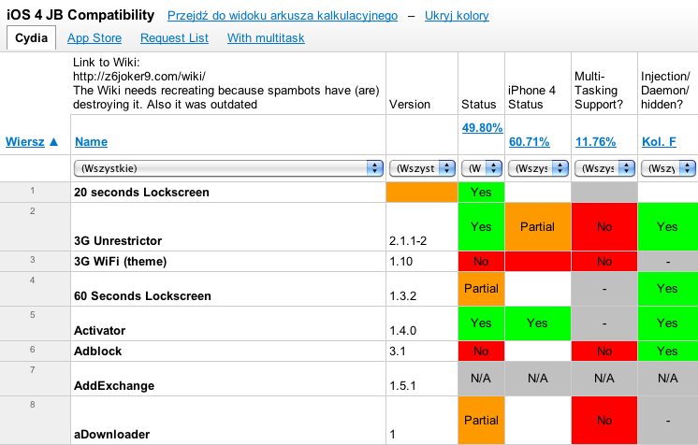Open the iPhone 4 Status filter dropdown
Image resolution: width=698 pixels, height=445 pixels.
click(538, 168)
